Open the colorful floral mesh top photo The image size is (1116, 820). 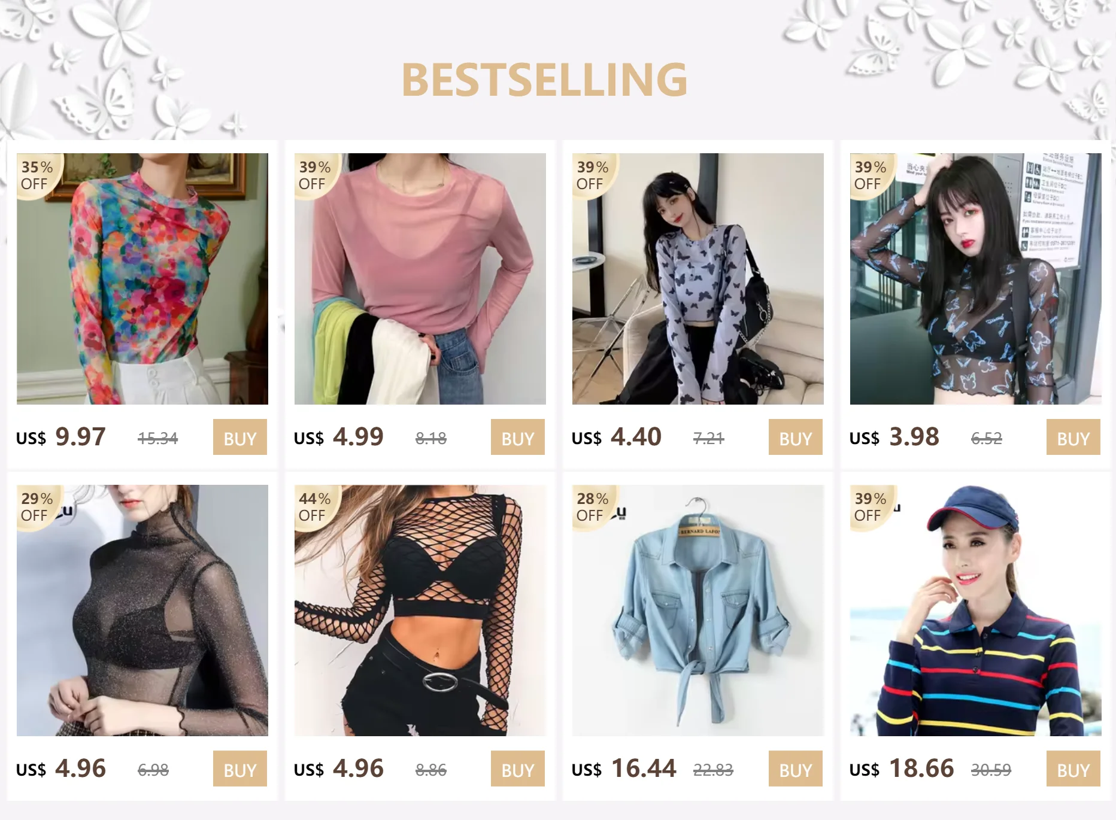[142, 279]
